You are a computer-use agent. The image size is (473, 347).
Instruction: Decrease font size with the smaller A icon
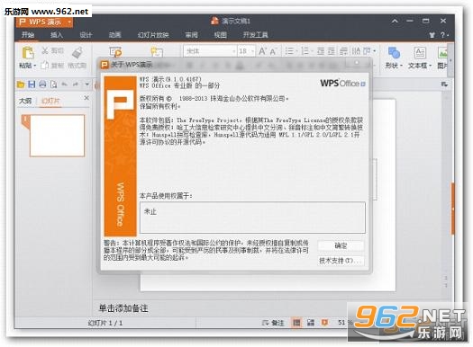273,52
